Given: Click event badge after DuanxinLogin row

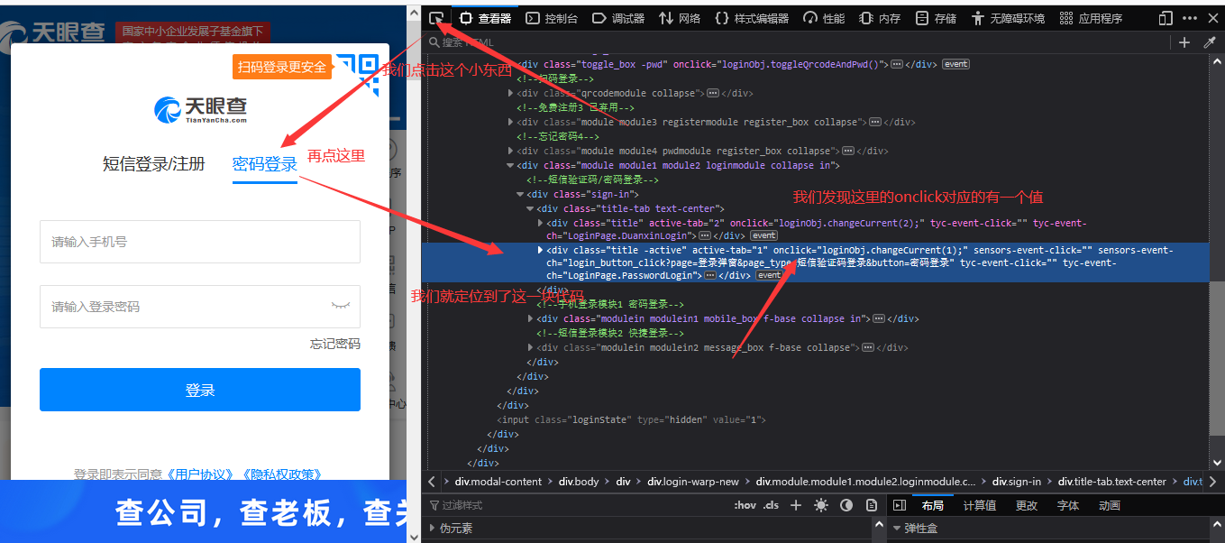Looking at the screenshot, I should tap(764, 235).
